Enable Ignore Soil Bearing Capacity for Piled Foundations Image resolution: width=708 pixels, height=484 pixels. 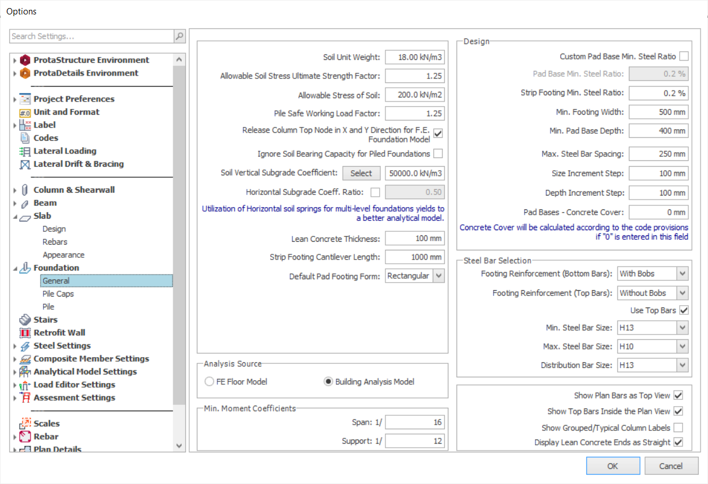pos(439,153)
